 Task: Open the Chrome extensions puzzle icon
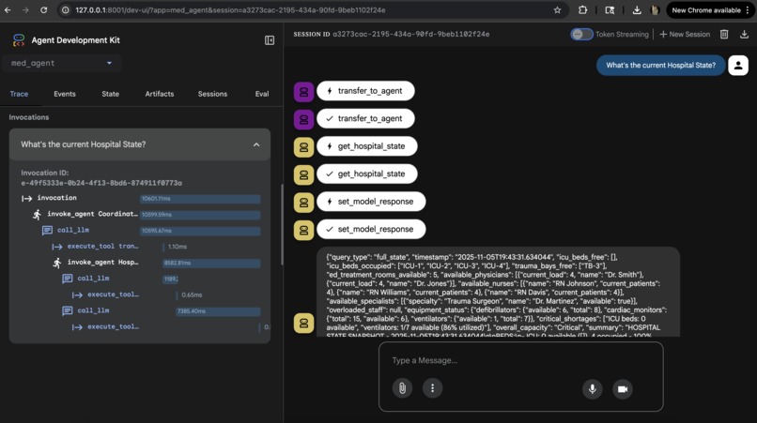point(582,10)
